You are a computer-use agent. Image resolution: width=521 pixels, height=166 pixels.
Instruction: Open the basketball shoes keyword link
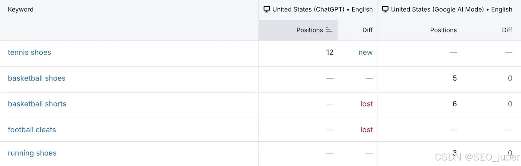(36, 78)
